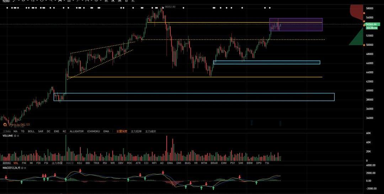Click the orange chart logo watermark icon
Image resolution: width=384 pixels, height=194 pixels.
click(x=5, y=124)
